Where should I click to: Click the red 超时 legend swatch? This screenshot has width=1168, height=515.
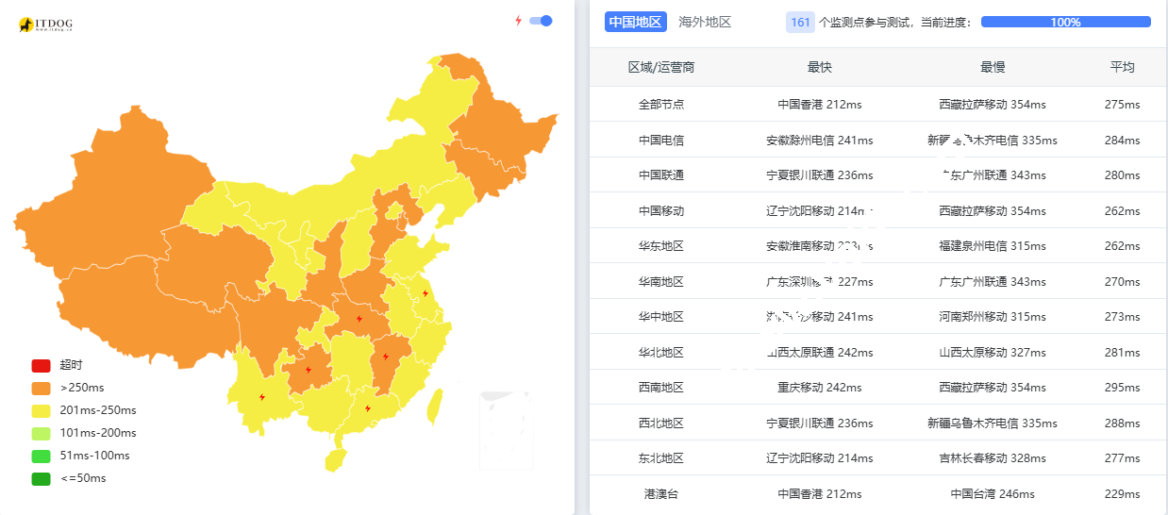click(41, 365)
